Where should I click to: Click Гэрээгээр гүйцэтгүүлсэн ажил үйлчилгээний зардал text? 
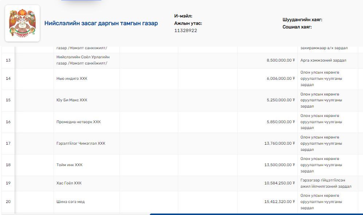tap(325, 183)
